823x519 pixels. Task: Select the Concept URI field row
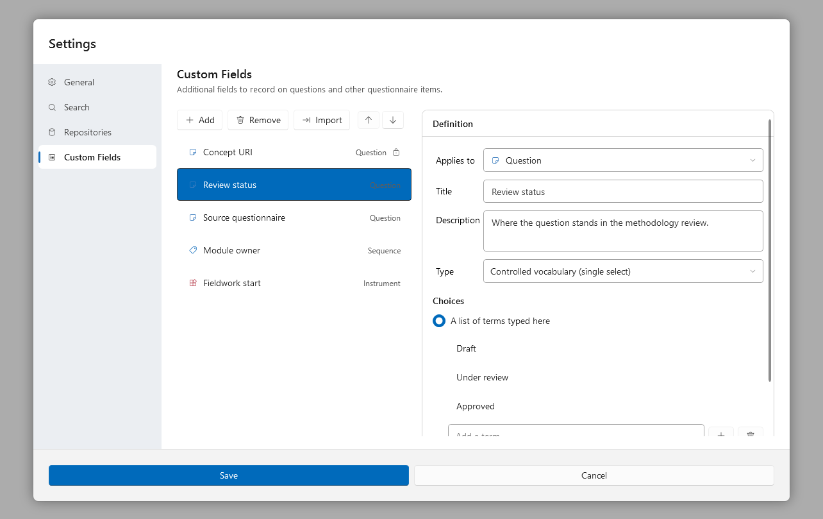tap(294, 152)
